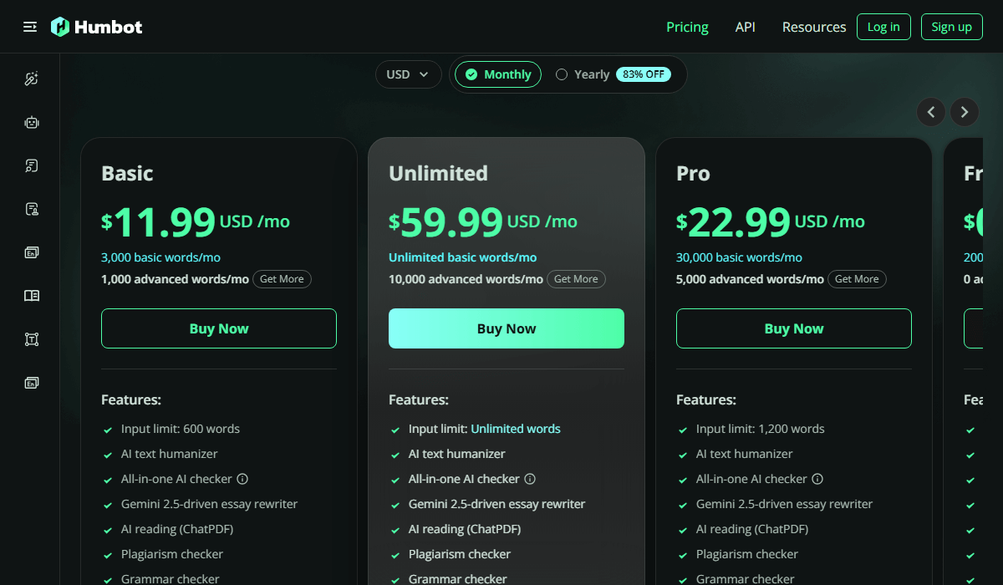Click 'Plagiarism checker' in Basic plan
The image size is (1003, 585).
point(172,554)
